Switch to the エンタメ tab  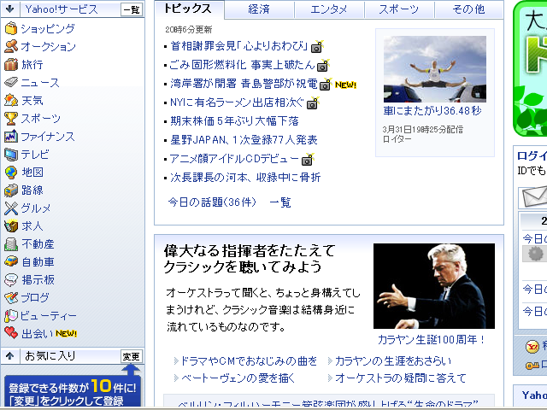(329, 9)
